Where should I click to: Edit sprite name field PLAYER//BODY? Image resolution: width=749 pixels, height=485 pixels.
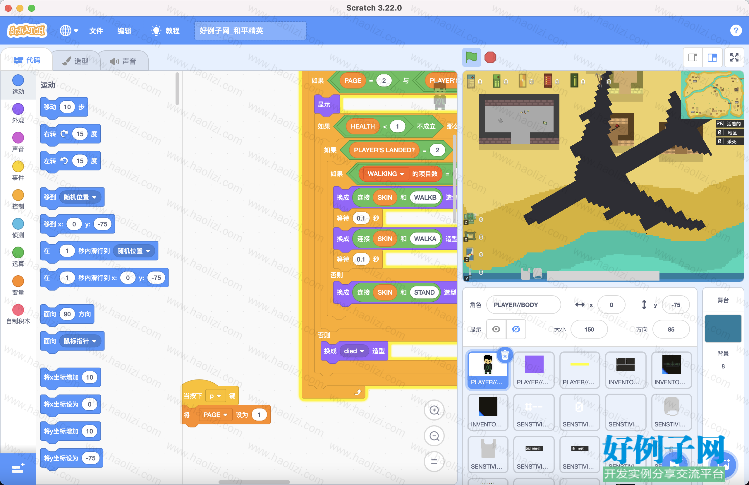point(523,305)
